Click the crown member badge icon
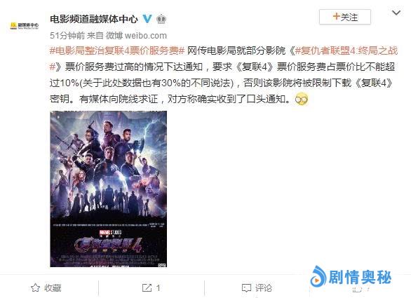Image resolution: width=411 pixels, height=298 pixels. (161, 19)
